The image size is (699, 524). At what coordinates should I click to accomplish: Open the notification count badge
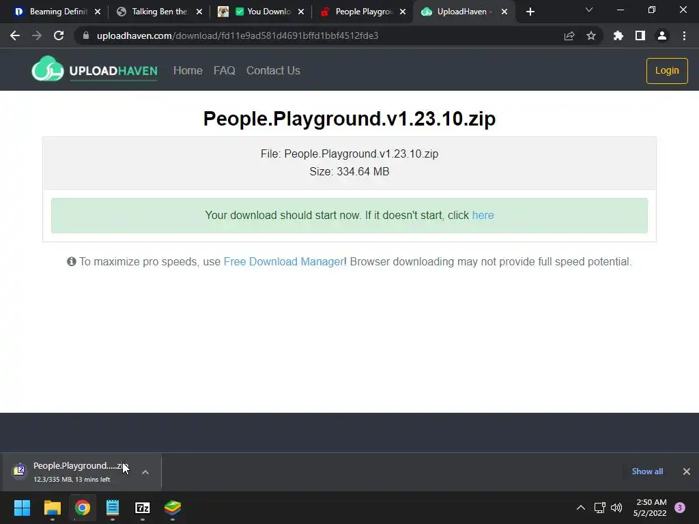tap(680, 508)
